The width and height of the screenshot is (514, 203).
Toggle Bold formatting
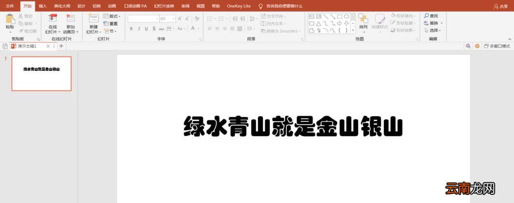(x=131, y=29)
